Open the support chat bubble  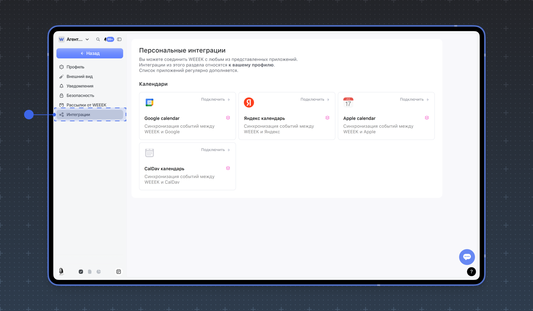pos(467,257)
